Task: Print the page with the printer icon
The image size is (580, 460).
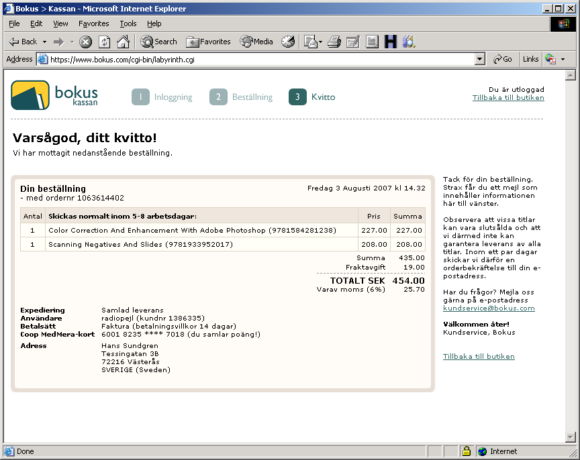Action: click(x=334, y=42)
